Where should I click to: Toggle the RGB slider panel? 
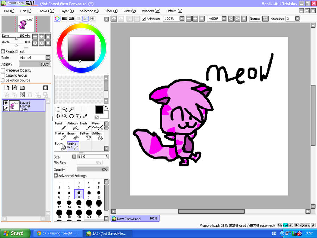tap(64, 19)
